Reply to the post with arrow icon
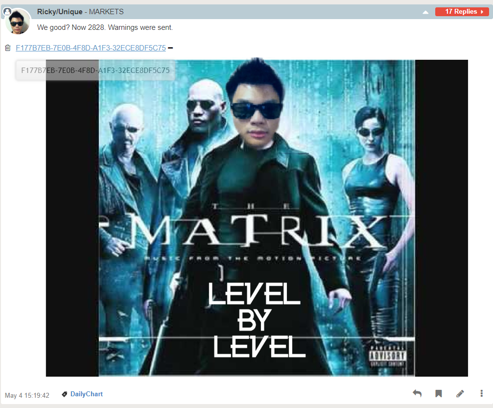 click(x=417, y=393)
